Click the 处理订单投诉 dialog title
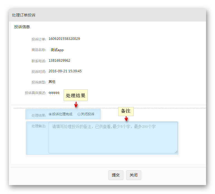 tap(24, 15)
